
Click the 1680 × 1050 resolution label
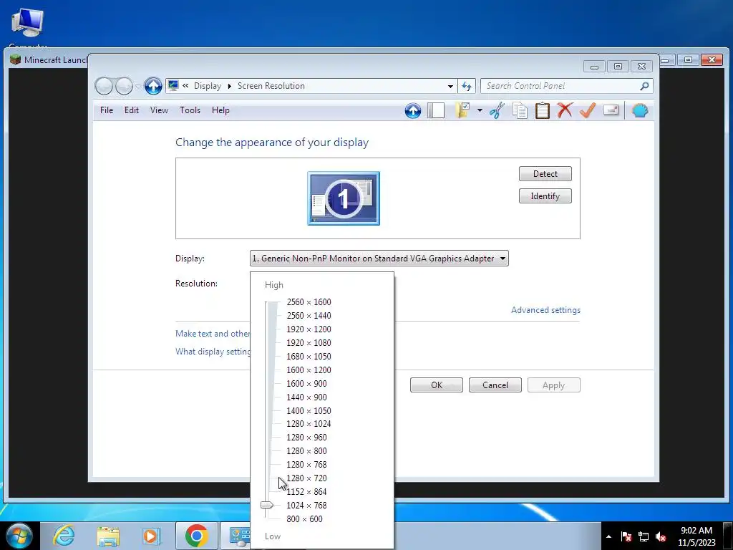pyautogui.click(x=309, y=357)
